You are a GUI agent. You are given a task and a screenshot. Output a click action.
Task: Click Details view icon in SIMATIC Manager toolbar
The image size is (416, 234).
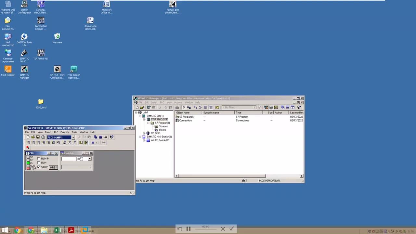[x=211, y=108]
